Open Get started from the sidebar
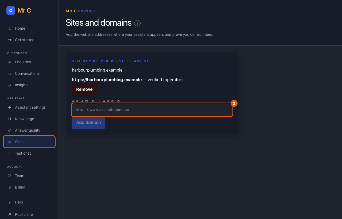Image resolution: width=342 pixels, height=219 pixels. point(29,40)
